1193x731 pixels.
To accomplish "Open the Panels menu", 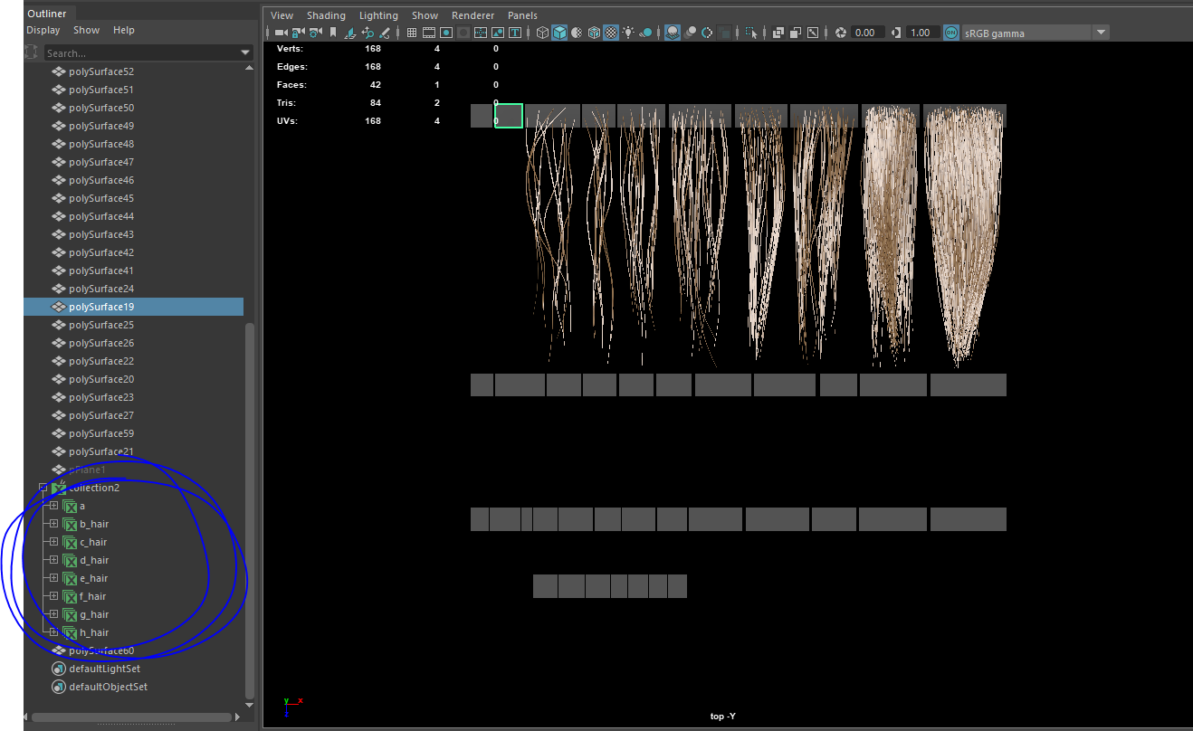I will click(522, 15).
